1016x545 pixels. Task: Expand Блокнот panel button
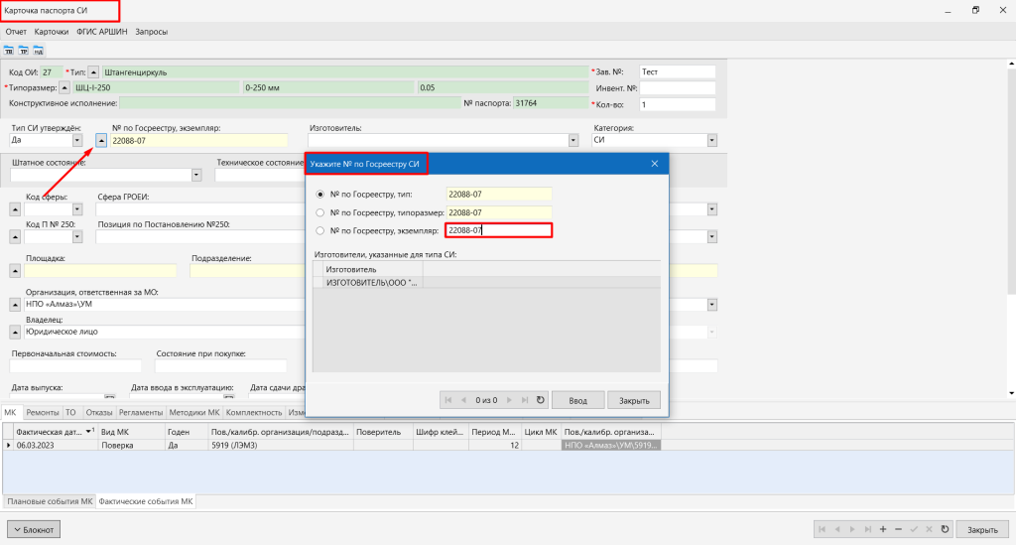34,529
